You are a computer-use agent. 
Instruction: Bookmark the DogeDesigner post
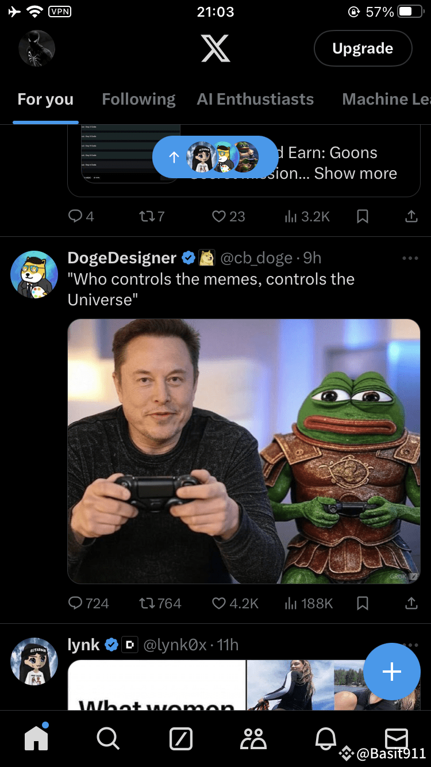363,603
